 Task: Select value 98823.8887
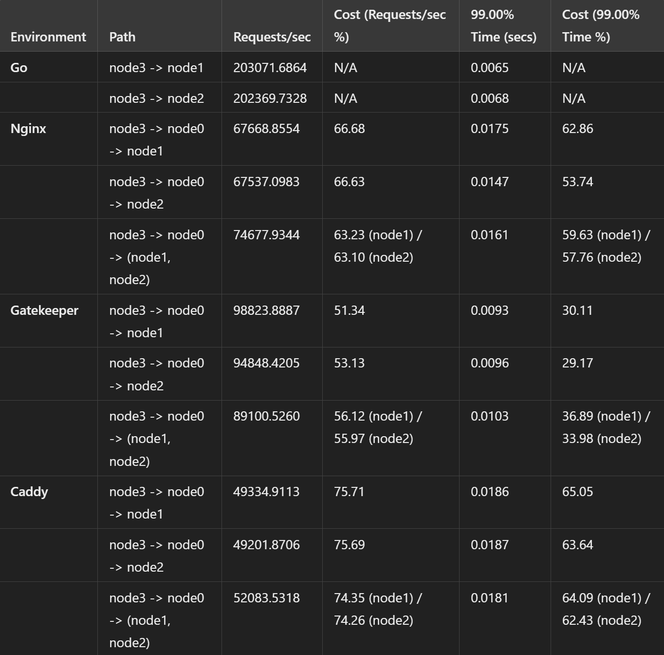(x=266, y=310)
